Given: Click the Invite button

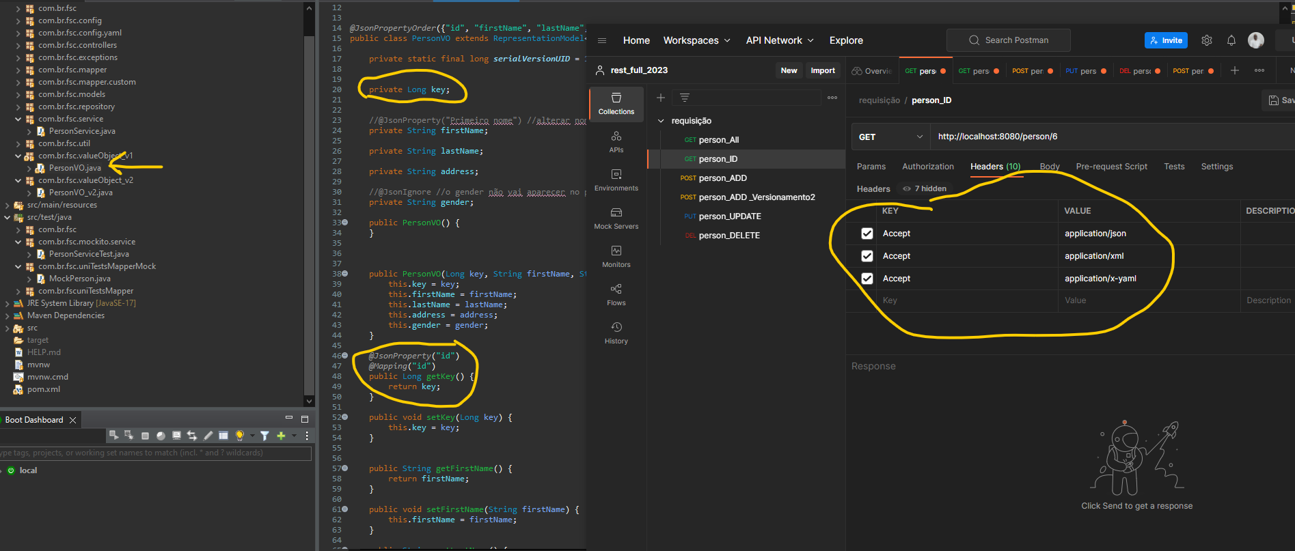Looking at the screenshot, I should click(1166, 40).
